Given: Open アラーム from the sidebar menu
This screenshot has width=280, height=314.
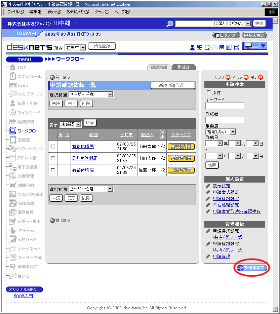Looking at the screenshot, I should coord(26,231).
